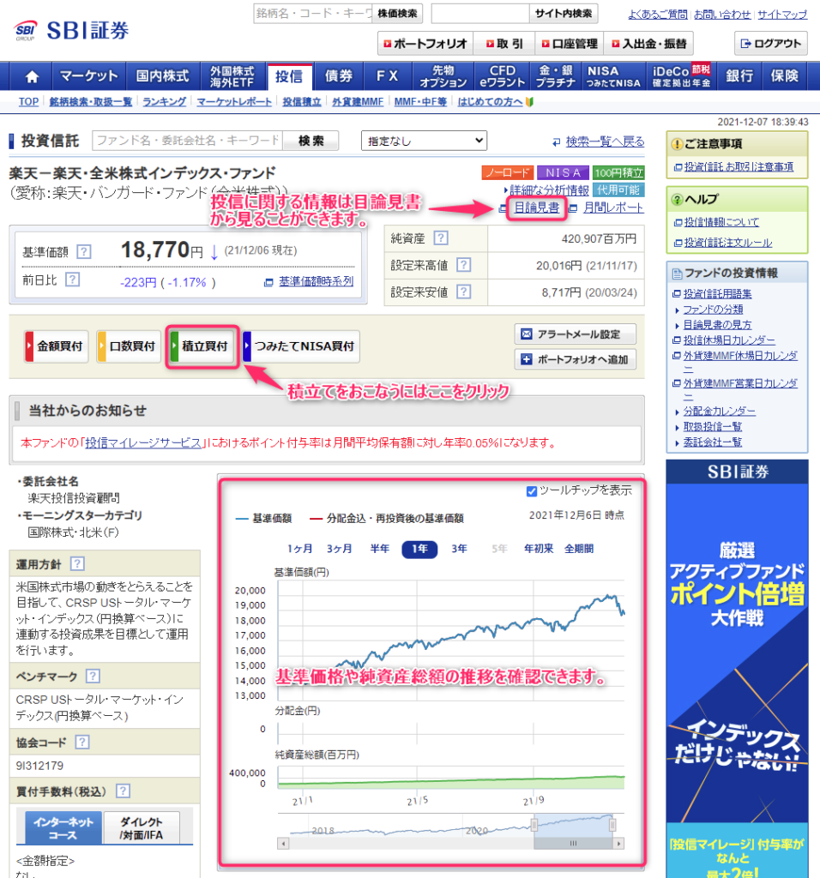The image size is (820, 878).
Task: Open help icon next to 純資産
Action: point(441,238)
